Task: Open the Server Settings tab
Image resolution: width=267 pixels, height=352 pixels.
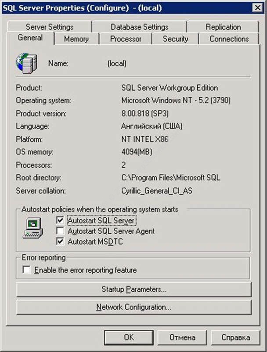Action: coord(50,27)
